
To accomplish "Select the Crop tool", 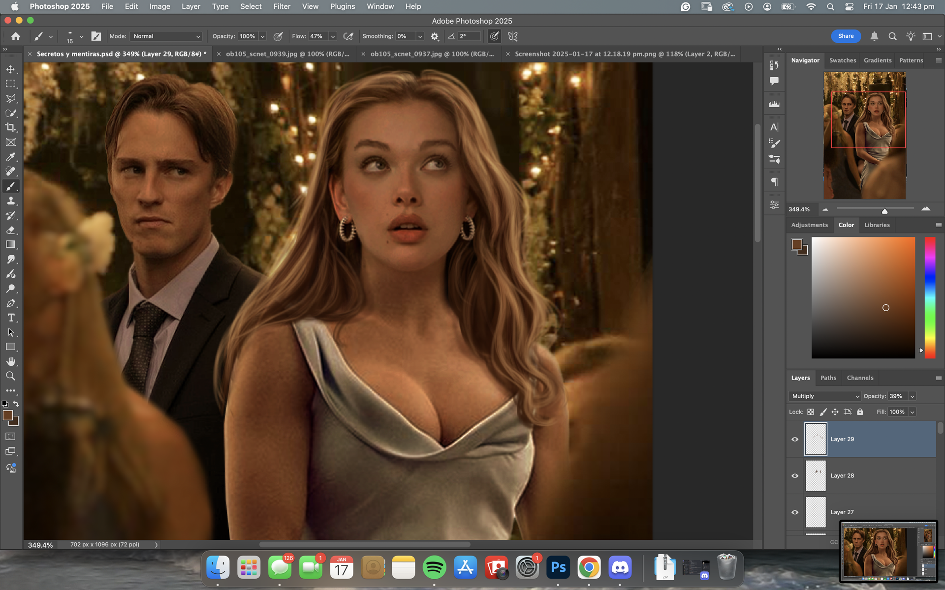I will click(10, 128).
